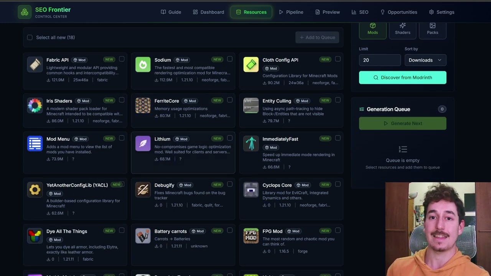Click the Iris Shaders icon
491x276 pixels.
point(35,105)
